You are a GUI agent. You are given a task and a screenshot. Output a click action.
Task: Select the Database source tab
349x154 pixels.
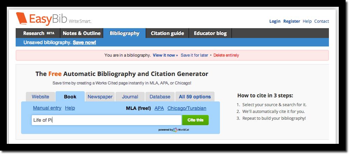(160, 97)
